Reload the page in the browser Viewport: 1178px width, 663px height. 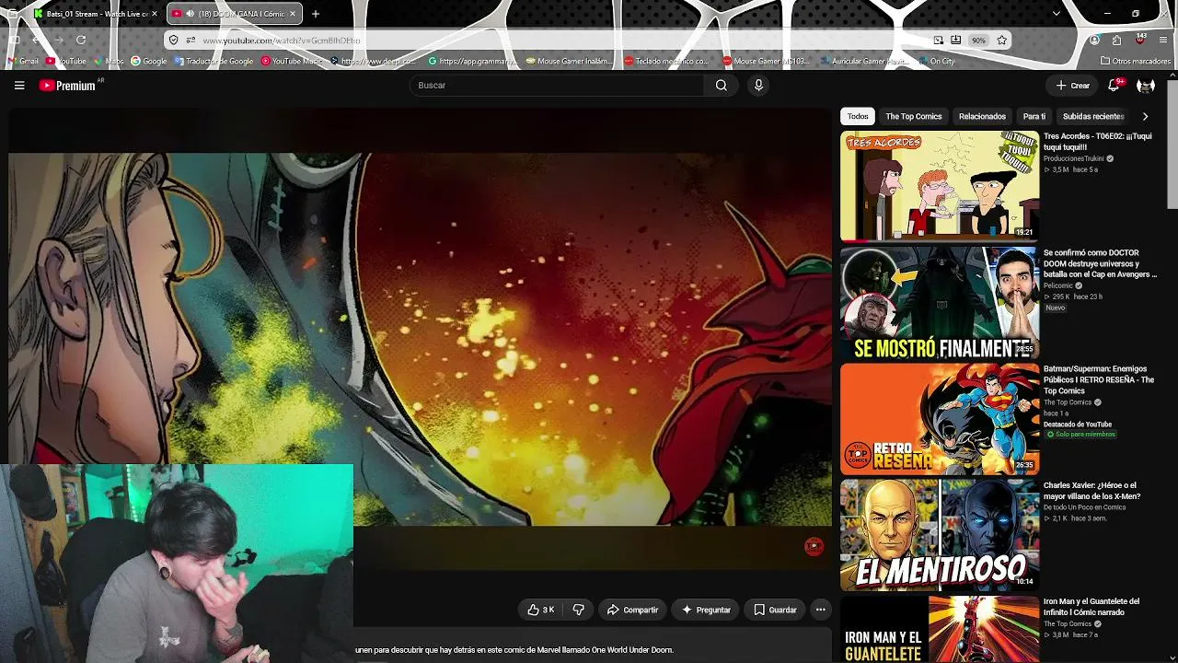[81, 41]
